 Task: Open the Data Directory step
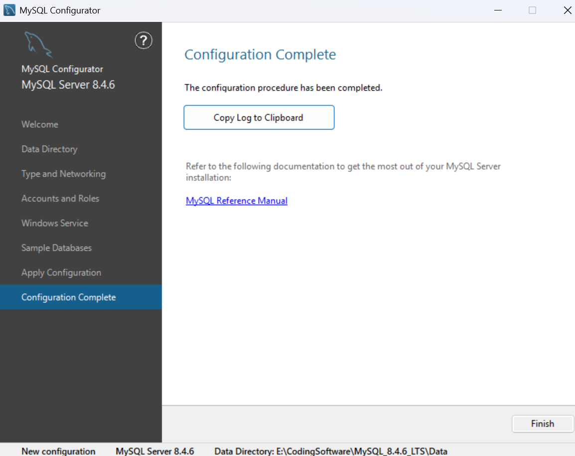pyautogui.click(x=49, y=149)
